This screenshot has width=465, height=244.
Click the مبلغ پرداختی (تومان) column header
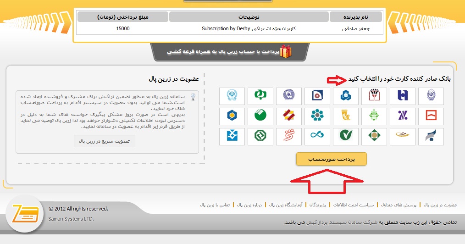coord(123,17)
